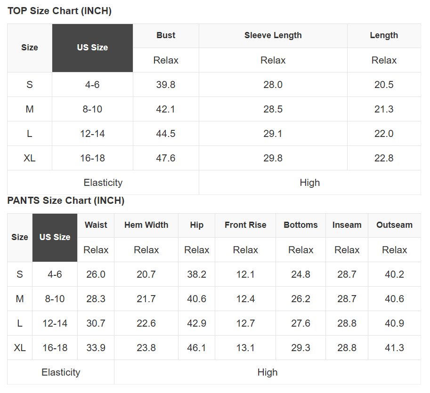Select the Front Rise column header
The image size is (430, 393).
pos(245,225)
